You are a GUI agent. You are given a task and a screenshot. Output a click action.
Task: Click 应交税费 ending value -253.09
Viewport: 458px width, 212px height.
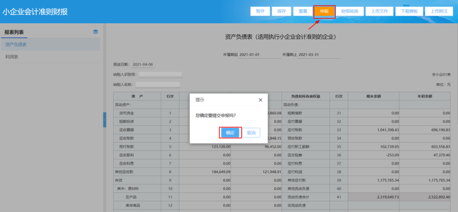[374, 155]
